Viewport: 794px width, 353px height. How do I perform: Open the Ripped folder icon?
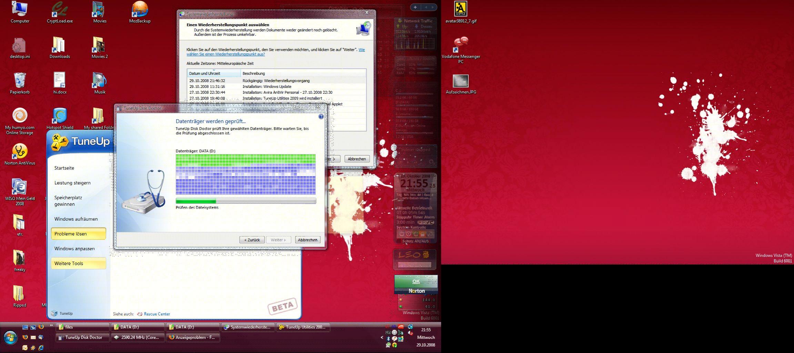click(20, 297)
